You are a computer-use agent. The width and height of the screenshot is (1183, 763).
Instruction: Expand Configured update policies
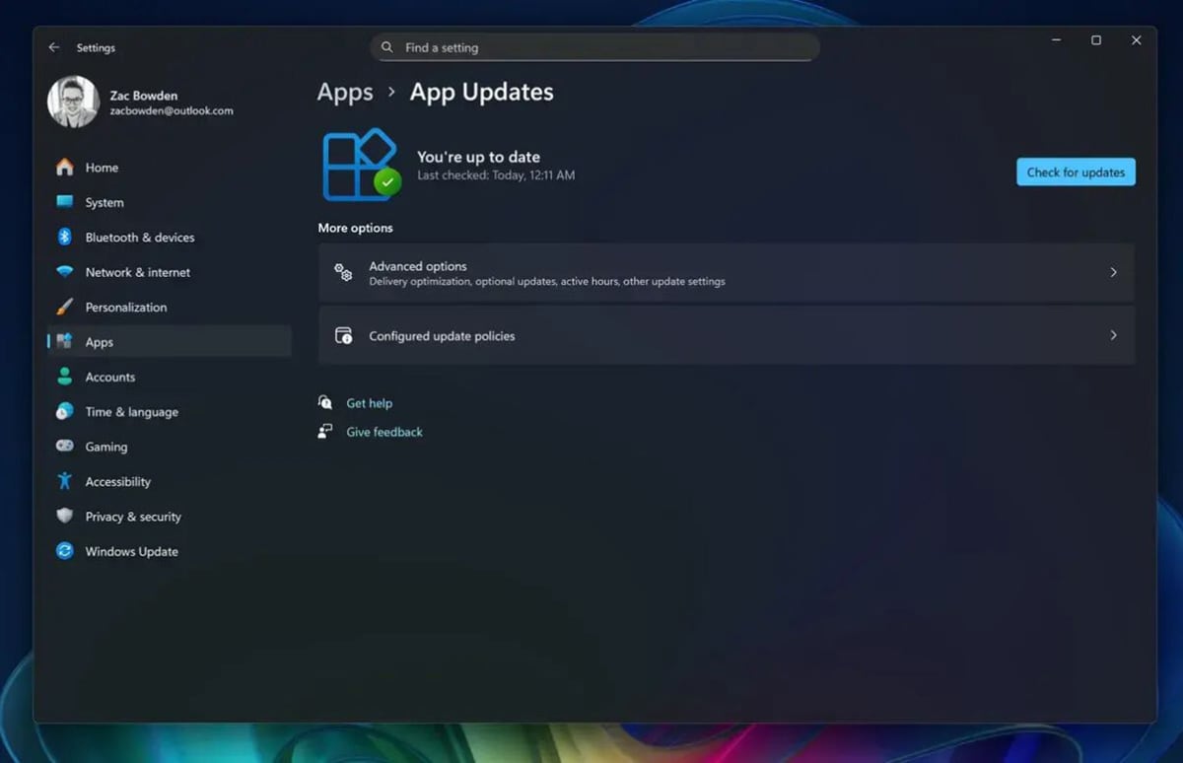point(727,335)
